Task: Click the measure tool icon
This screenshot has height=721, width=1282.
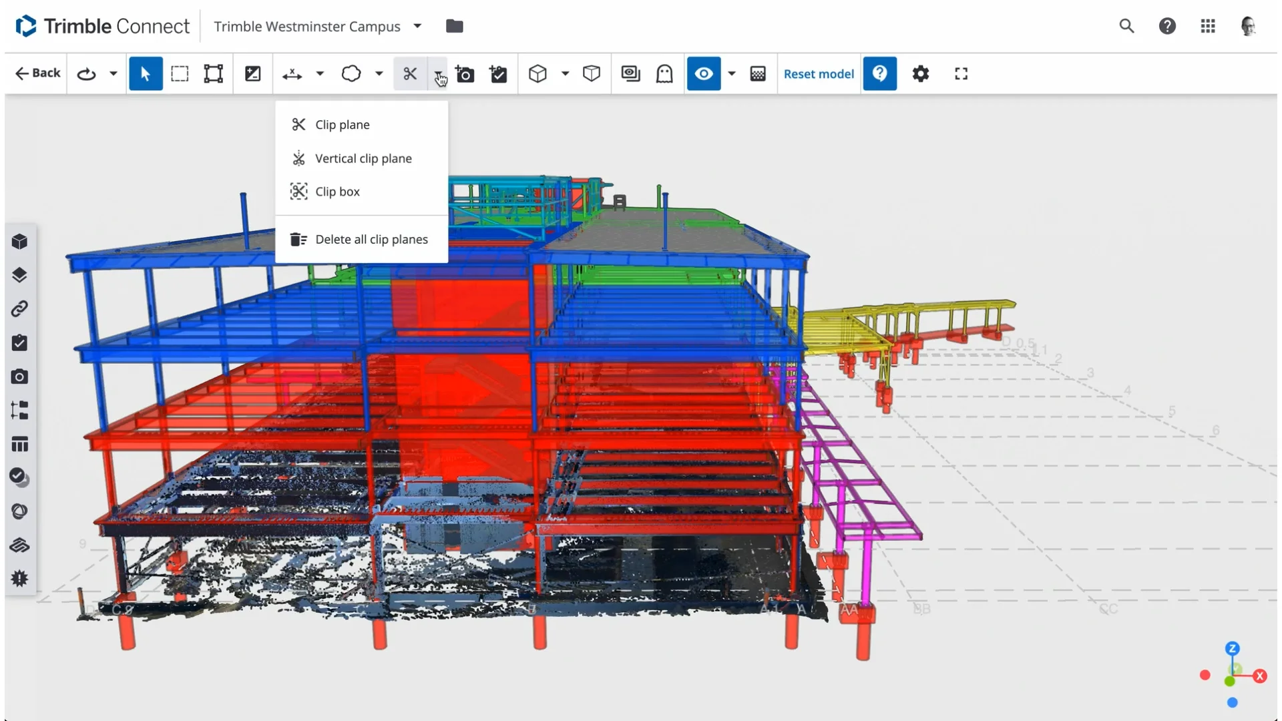Action: (292, 73)
